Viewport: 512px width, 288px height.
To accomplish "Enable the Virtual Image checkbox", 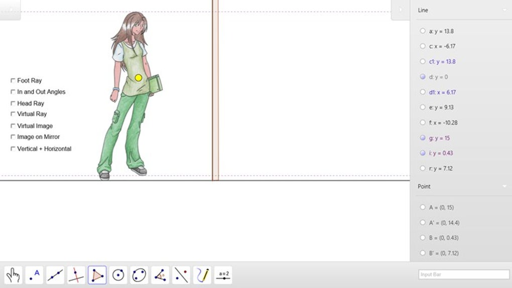I will pyautogui.click(x=13, y=126).
